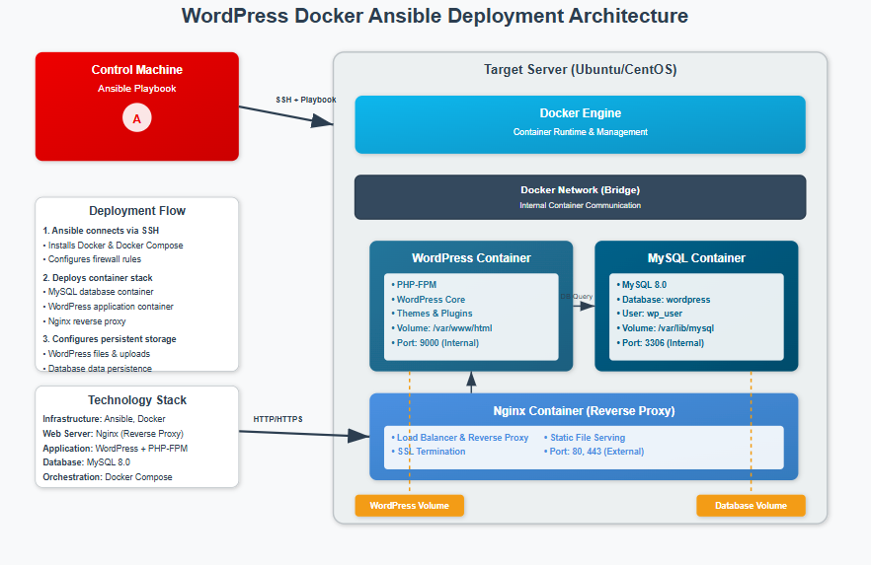Select the Deployment Flow panel heading
The height and width of the screenshot is (565, 871).
pyautogui.click(x=137, y=211)
